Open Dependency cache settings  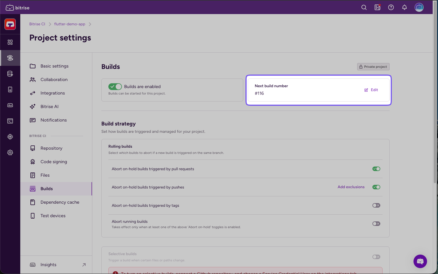point(56,202)
